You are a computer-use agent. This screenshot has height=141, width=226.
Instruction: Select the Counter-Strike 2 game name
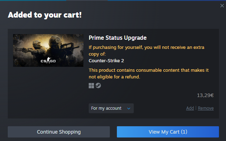[x=106, y=60]
